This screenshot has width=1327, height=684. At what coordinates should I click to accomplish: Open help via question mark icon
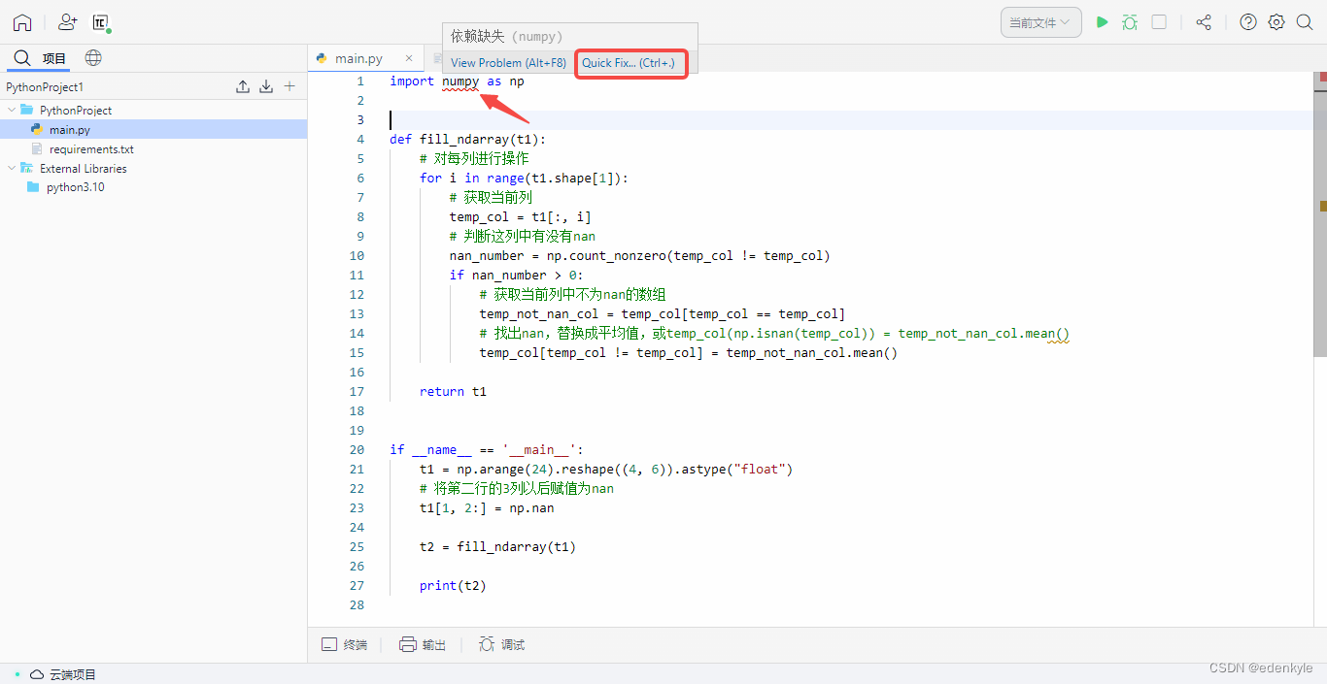[x=1248, y=22]
